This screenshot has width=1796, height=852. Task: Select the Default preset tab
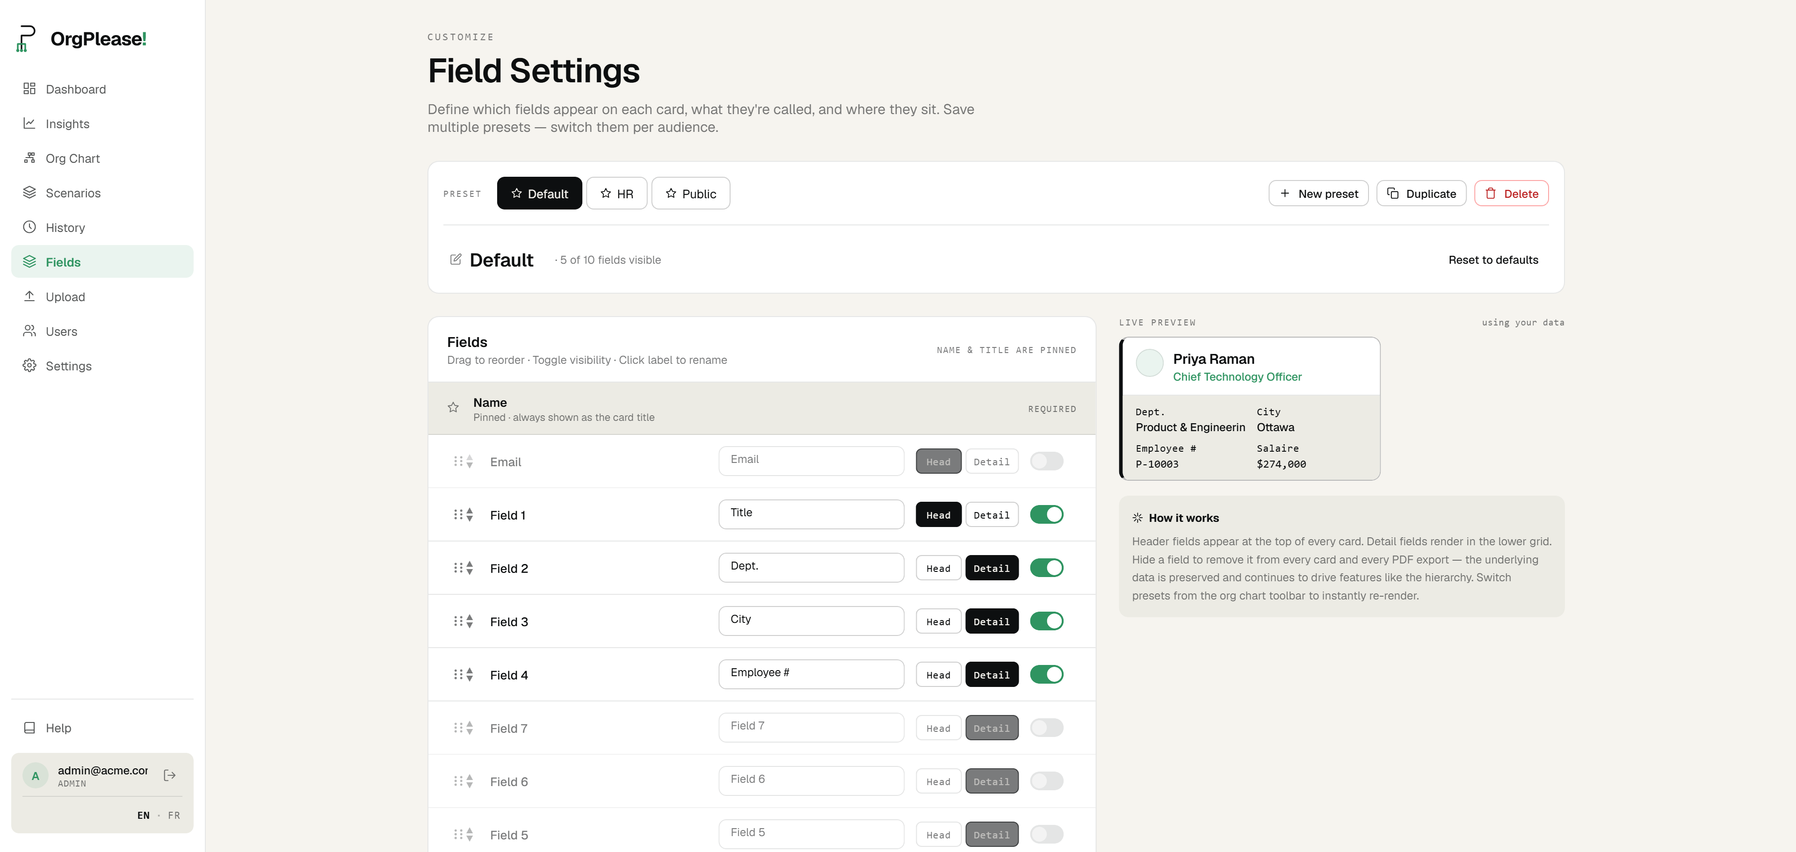tap(539, 193)
